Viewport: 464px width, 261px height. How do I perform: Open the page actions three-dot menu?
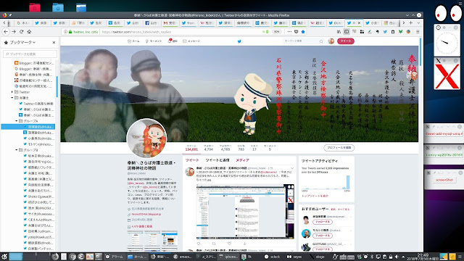289,32
